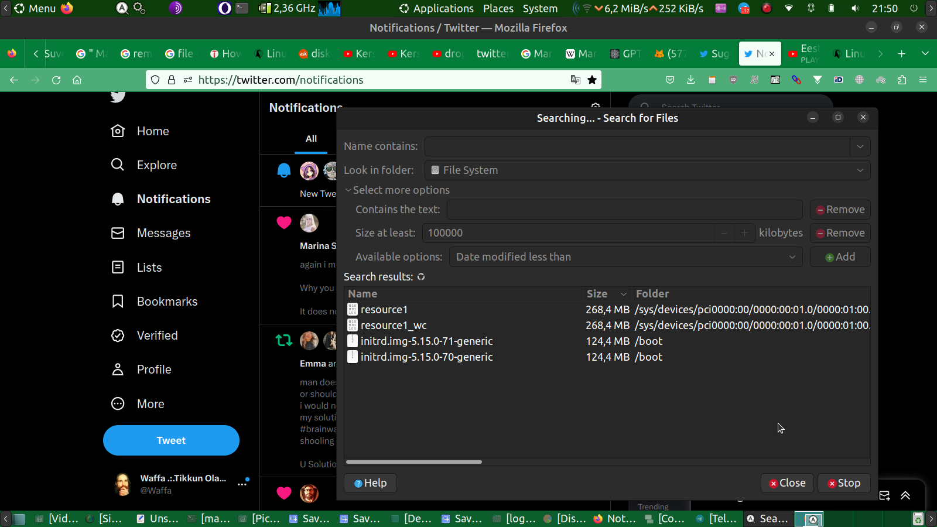The image size is (937, 527).
Task: Click the volume icon in the top panel
Action: [856, 8]
